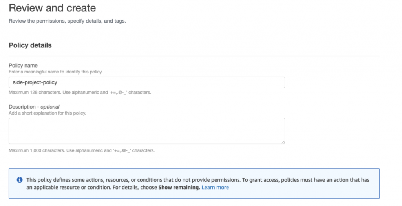Click the Maximum 1,000 characters constraint text

click(82, 150)
